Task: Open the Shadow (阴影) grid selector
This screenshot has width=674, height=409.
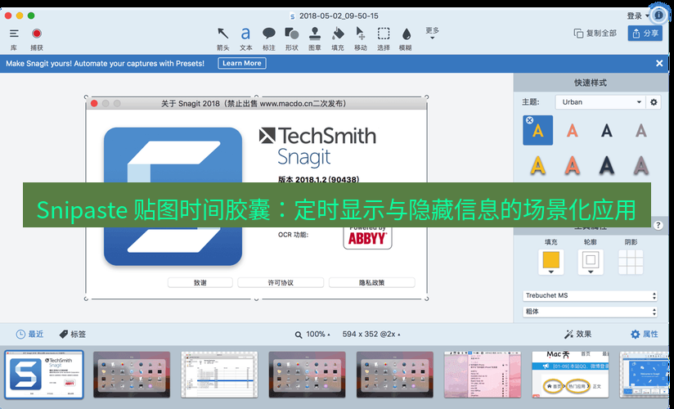Action: click(x=631, y=262)
